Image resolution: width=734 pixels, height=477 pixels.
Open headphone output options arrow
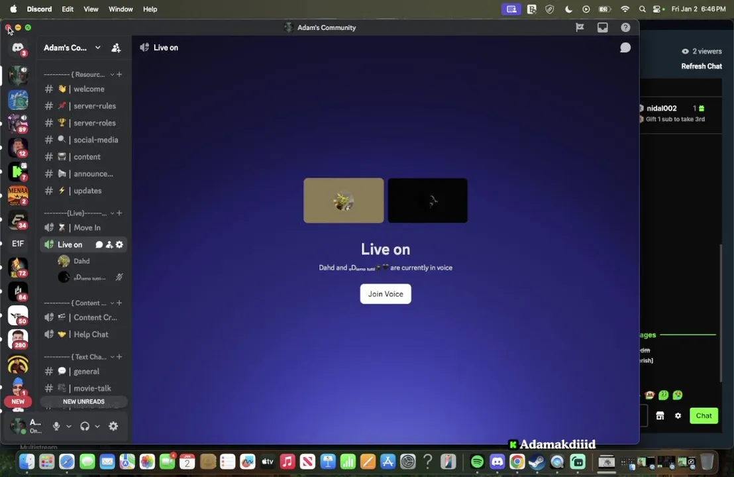point(97,426)
